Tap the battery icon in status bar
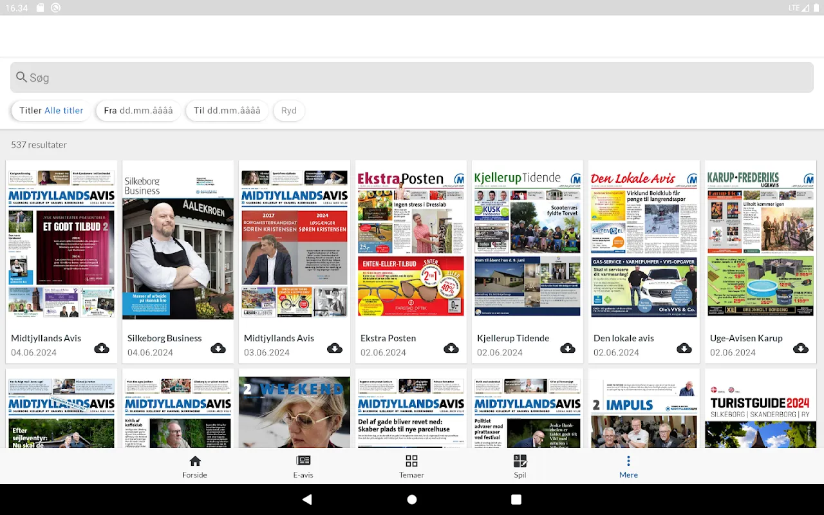 coord(815,8)
